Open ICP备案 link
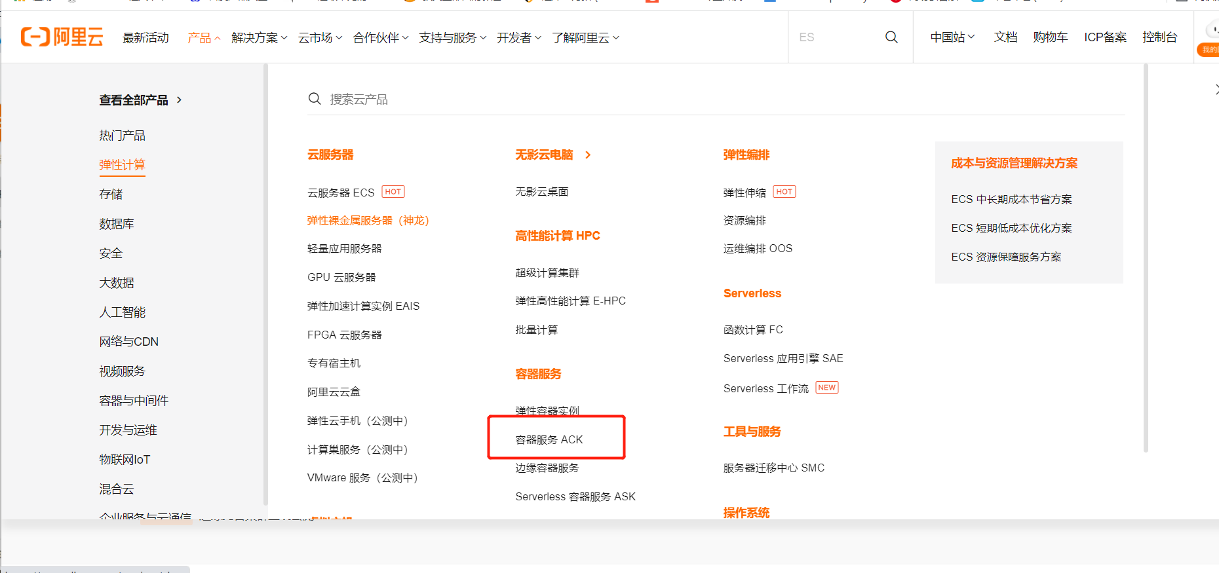Viewport: 1219px width, 573px height. point(1105,37)
